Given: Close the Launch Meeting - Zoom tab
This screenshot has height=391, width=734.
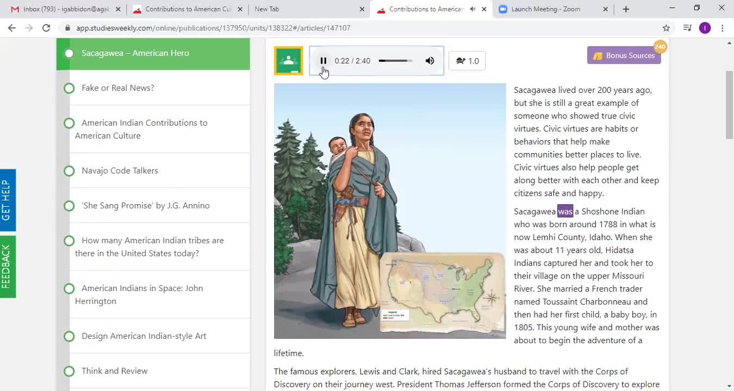Looking at the screenshot, I should pyautogui.click(x=606, y=9).
